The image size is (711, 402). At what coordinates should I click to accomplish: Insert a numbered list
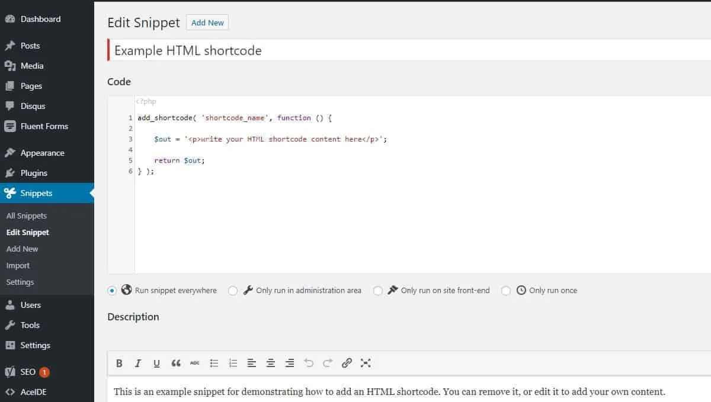tap(233, 363)
